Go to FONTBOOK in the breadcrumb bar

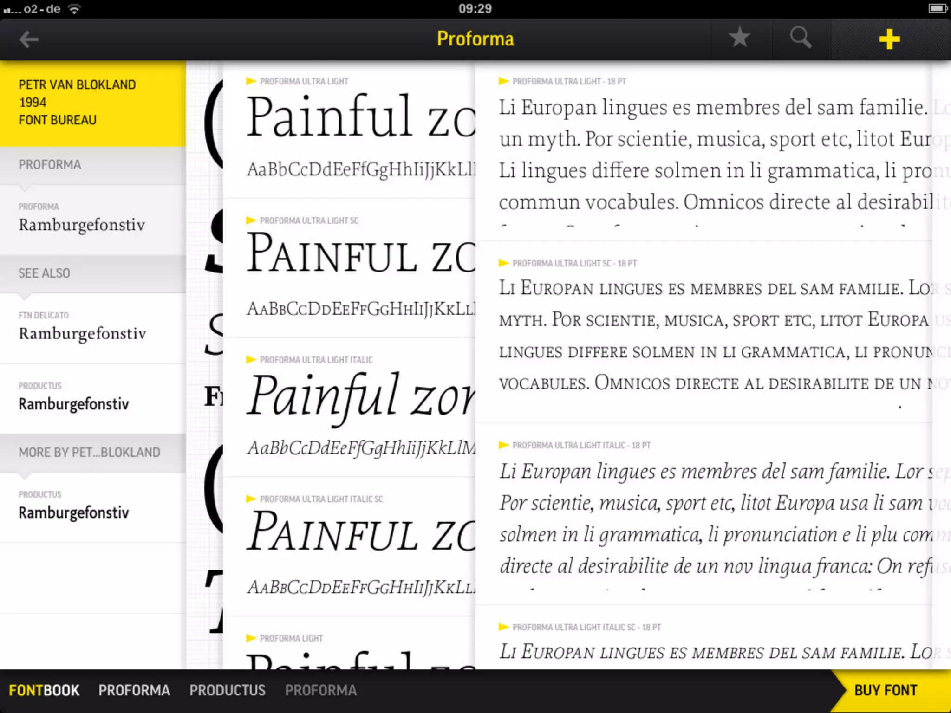point(44,690)
